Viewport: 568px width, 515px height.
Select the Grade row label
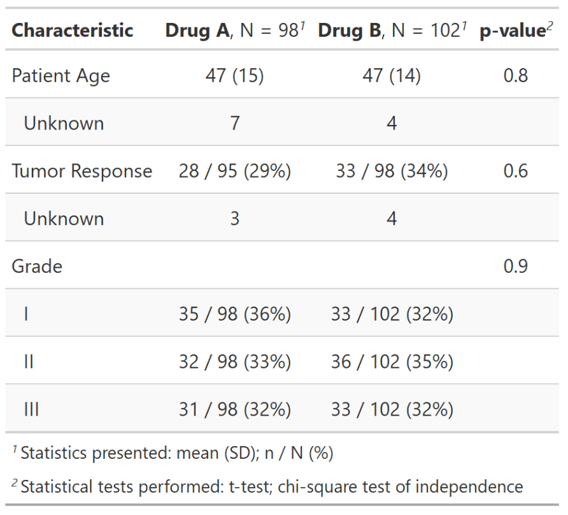[x=37, y=266]
